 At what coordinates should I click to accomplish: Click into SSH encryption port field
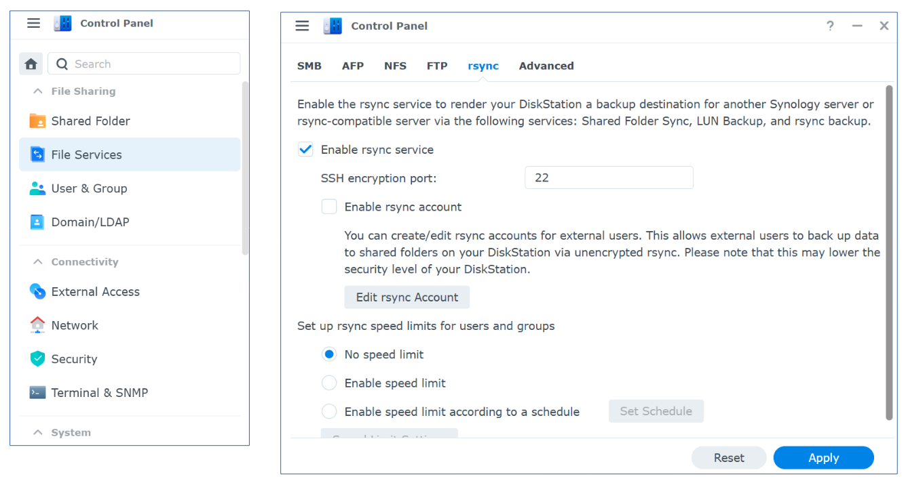click(609, 177)
